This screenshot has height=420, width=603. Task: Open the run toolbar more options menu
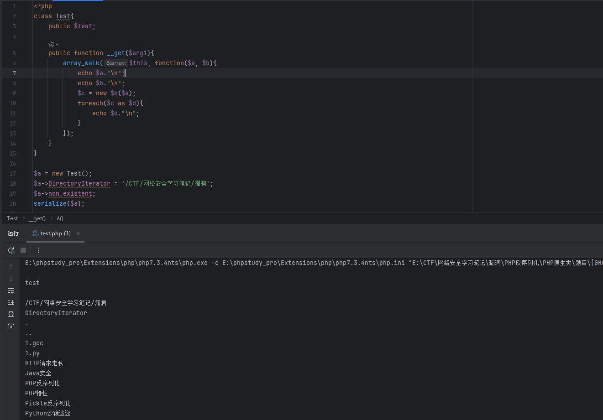pos(38,250)
